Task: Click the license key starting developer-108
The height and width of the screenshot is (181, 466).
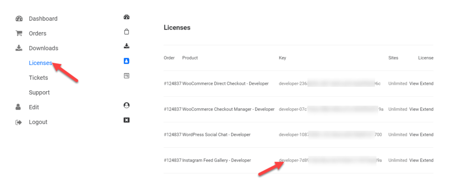Action: [x=330, y=134]
